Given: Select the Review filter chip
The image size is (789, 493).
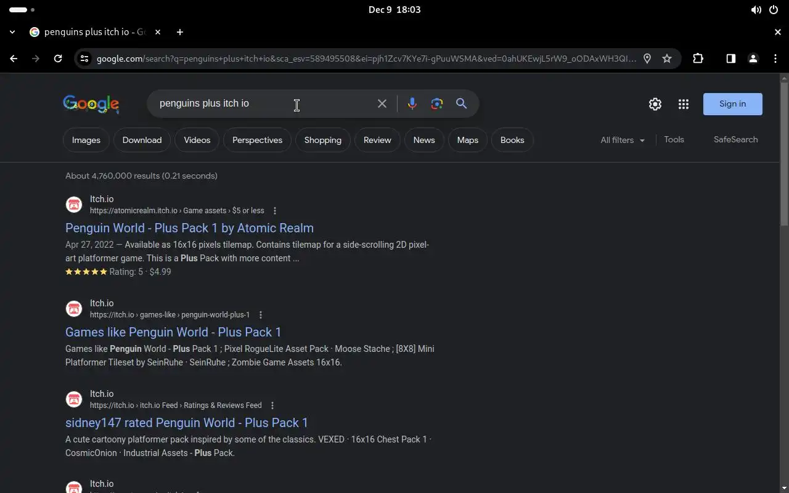Looking at the screenshot, I should [x=377, y=140].
